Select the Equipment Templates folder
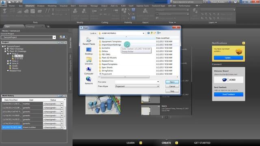This screenshot has width=260, height=146. [x=112, y=41]
